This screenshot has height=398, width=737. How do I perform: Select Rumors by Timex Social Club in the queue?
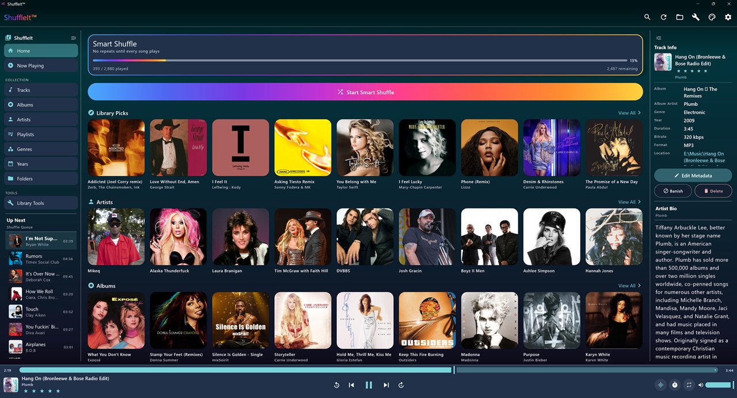tap(41, 259)
